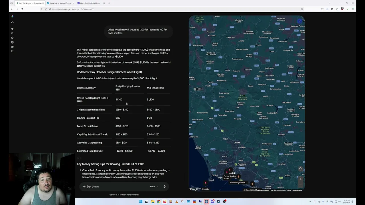365x205 pixels.
Task: Click the site security shield icon
Action: click(x=42, y=9)
